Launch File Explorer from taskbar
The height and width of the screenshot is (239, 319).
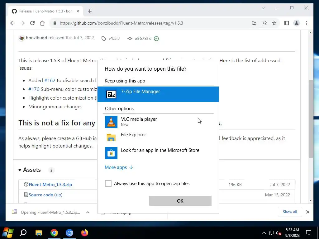[x=39, y=233]
